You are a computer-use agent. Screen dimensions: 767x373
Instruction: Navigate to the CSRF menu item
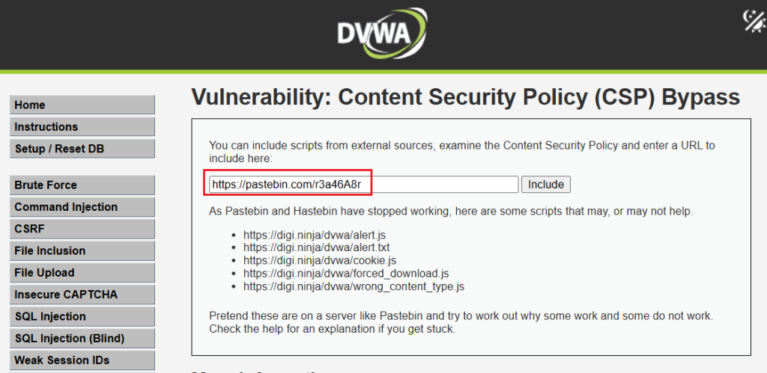82,229
